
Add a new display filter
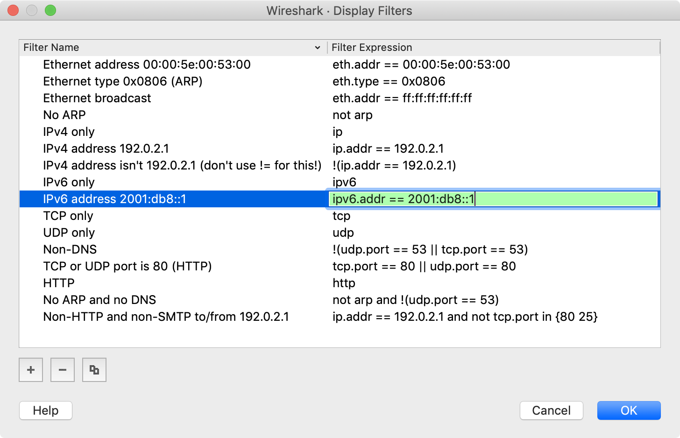tap(30, 369)
